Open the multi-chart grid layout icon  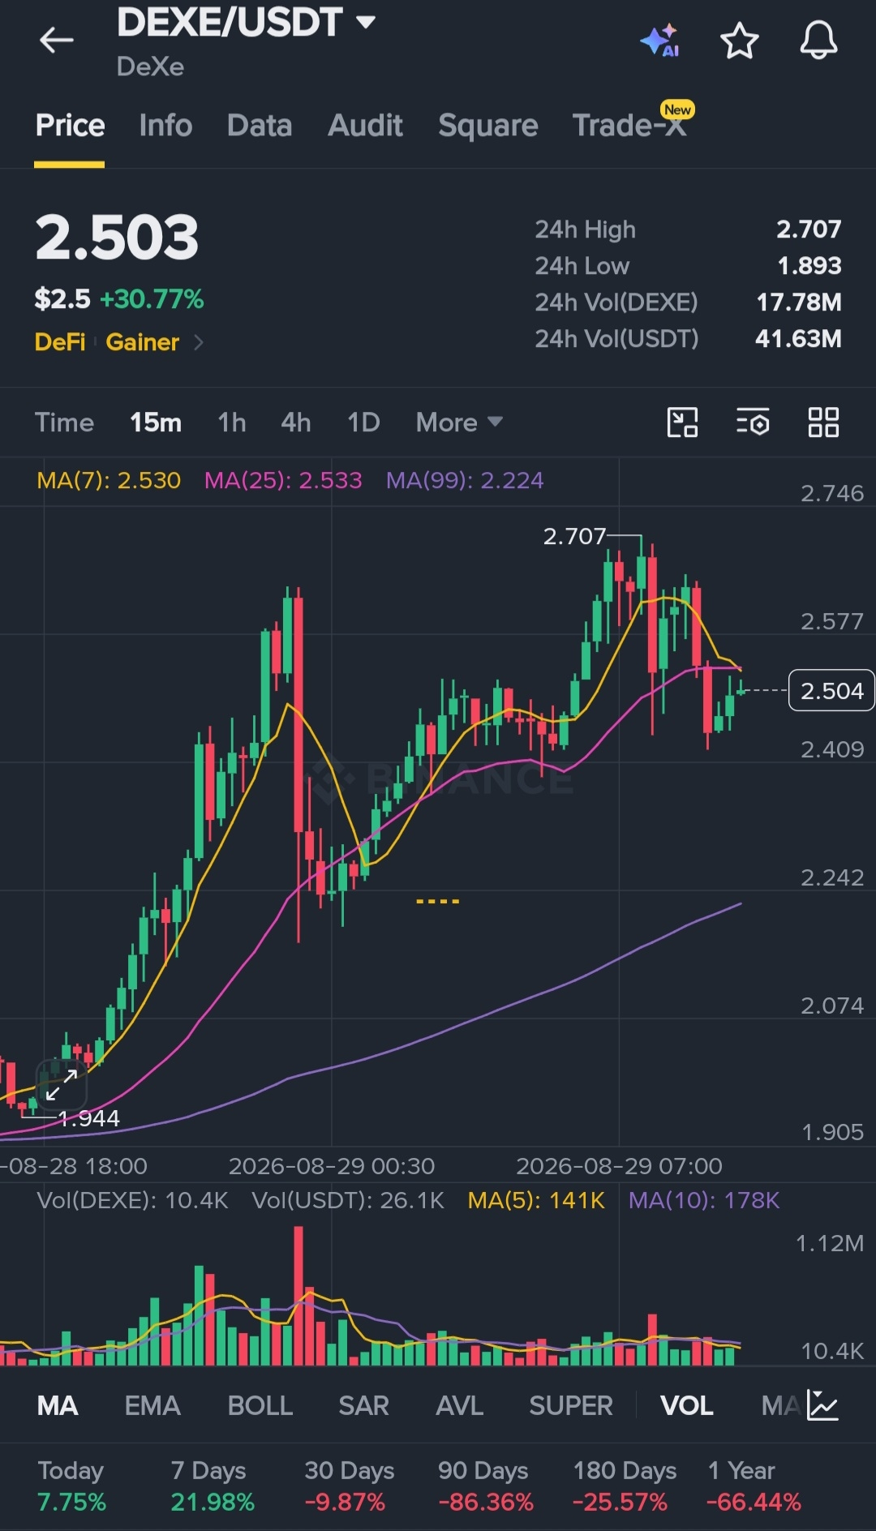pos(823,422)
